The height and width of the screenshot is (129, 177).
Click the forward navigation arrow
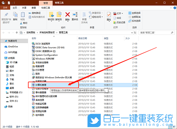click(9, 33)
